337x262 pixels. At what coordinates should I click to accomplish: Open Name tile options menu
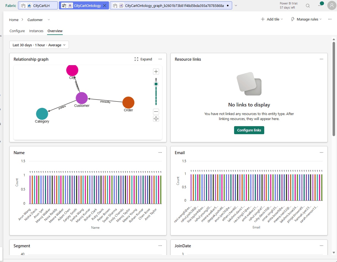160,152
